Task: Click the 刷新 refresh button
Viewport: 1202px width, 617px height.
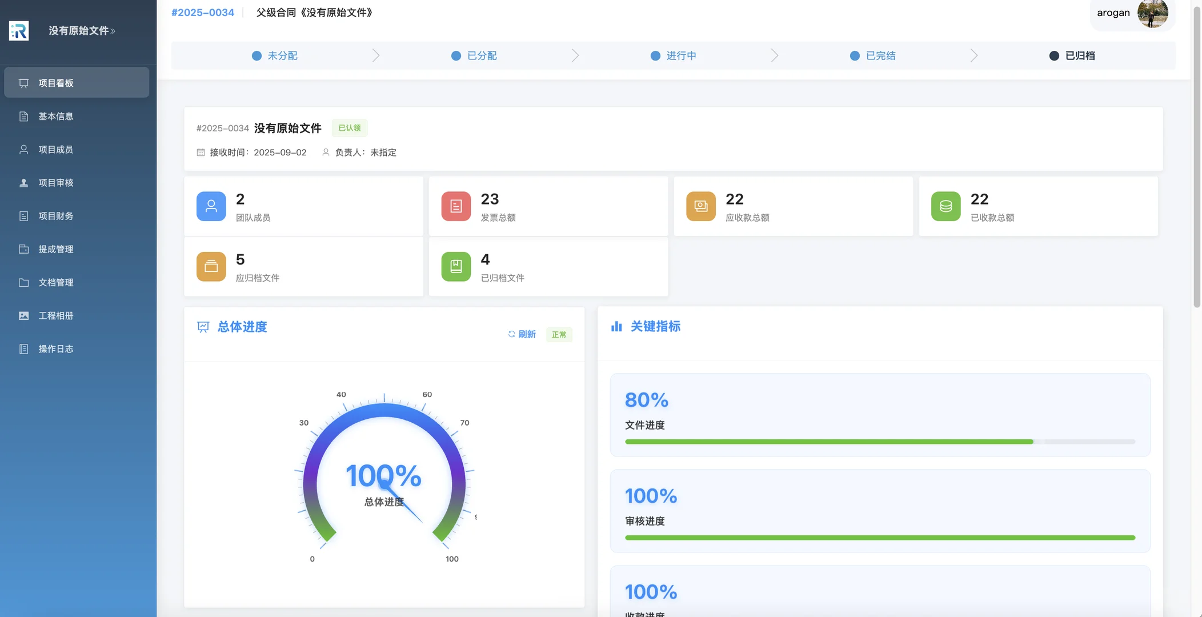Action: (x=522, y=334)
